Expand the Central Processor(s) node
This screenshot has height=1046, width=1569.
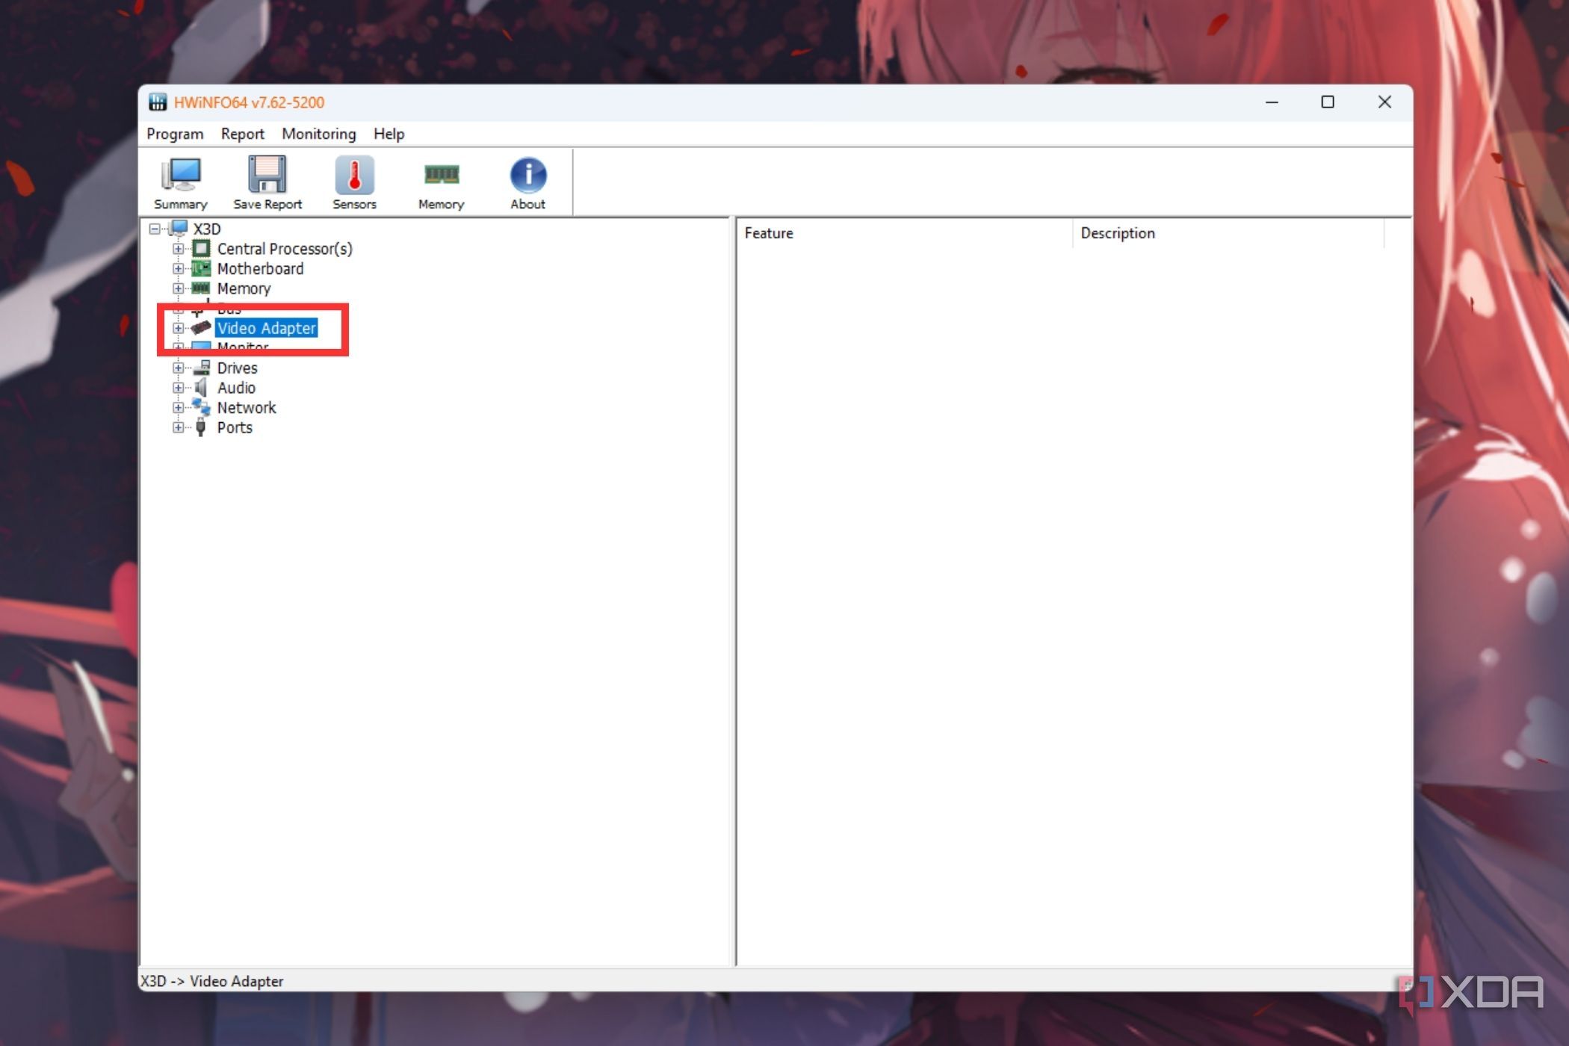[x=179, y=249]
